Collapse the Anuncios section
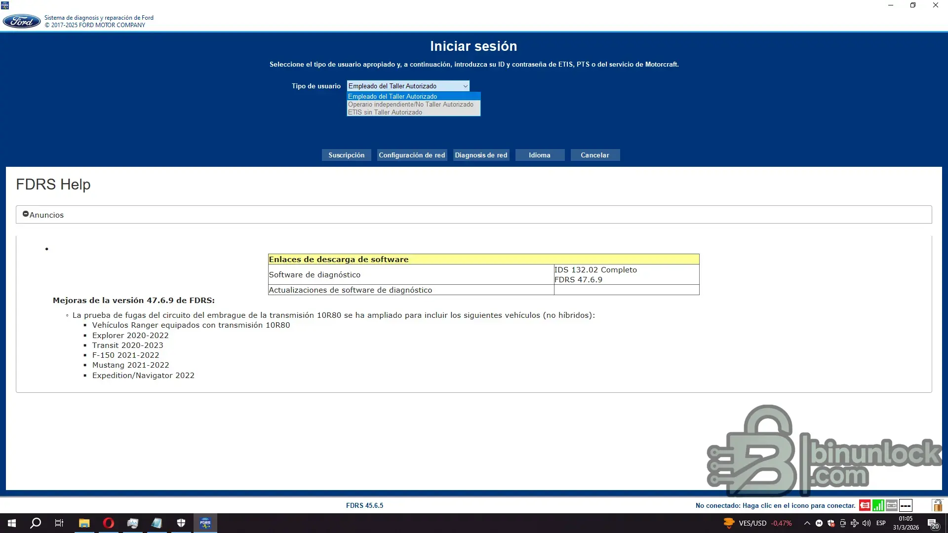948x533 pixels. (x=26, y=214)
